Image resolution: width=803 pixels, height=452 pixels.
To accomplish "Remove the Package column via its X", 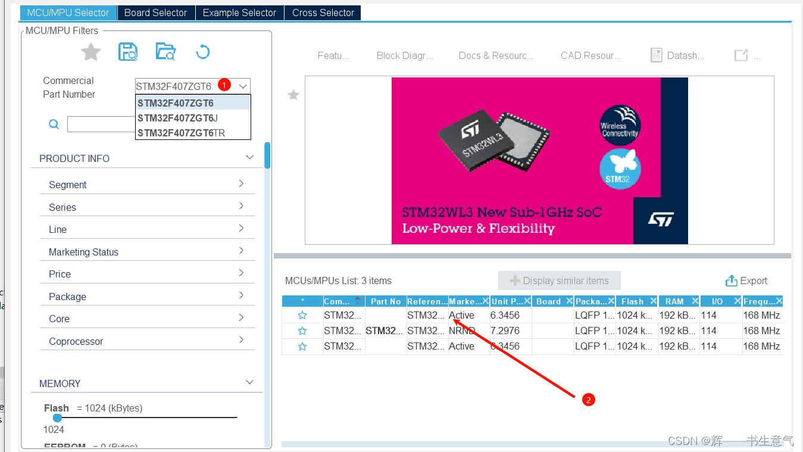I will click(611, 301).
